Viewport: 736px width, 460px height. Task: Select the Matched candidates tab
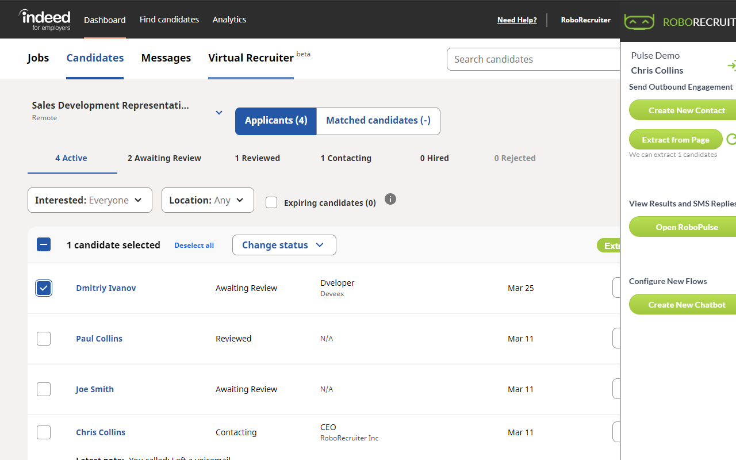tap(378, 121)
